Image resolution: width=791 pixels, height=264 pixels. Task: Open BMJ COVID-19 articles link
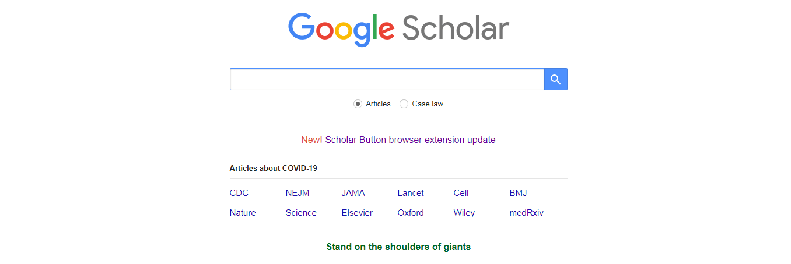coord(519,193)
